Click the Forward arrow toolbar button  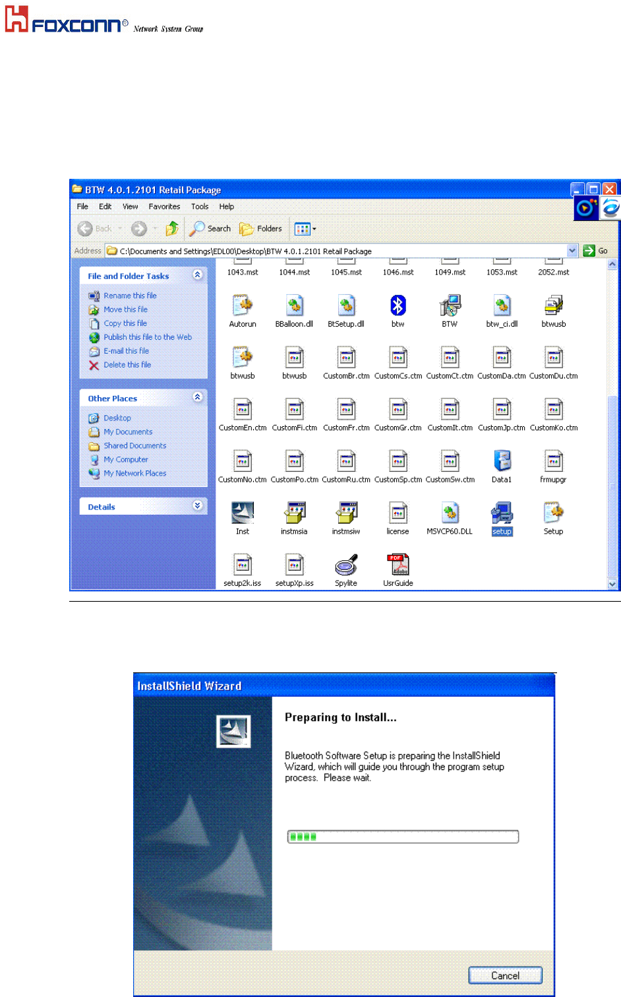[x=139, y=228]
